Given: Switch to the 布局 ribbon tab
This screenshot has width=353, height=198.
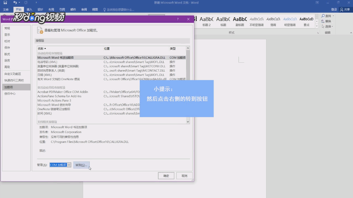Looking at the screenshot, I should (51, 9).
